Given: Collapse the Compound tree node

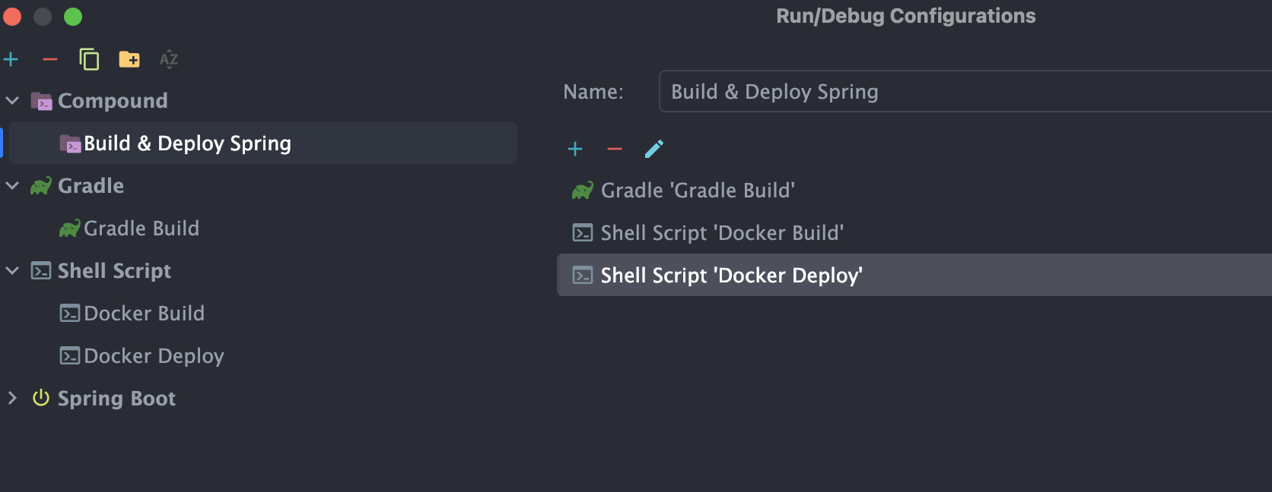Looking at the screenshot, I should click(12, 100).
